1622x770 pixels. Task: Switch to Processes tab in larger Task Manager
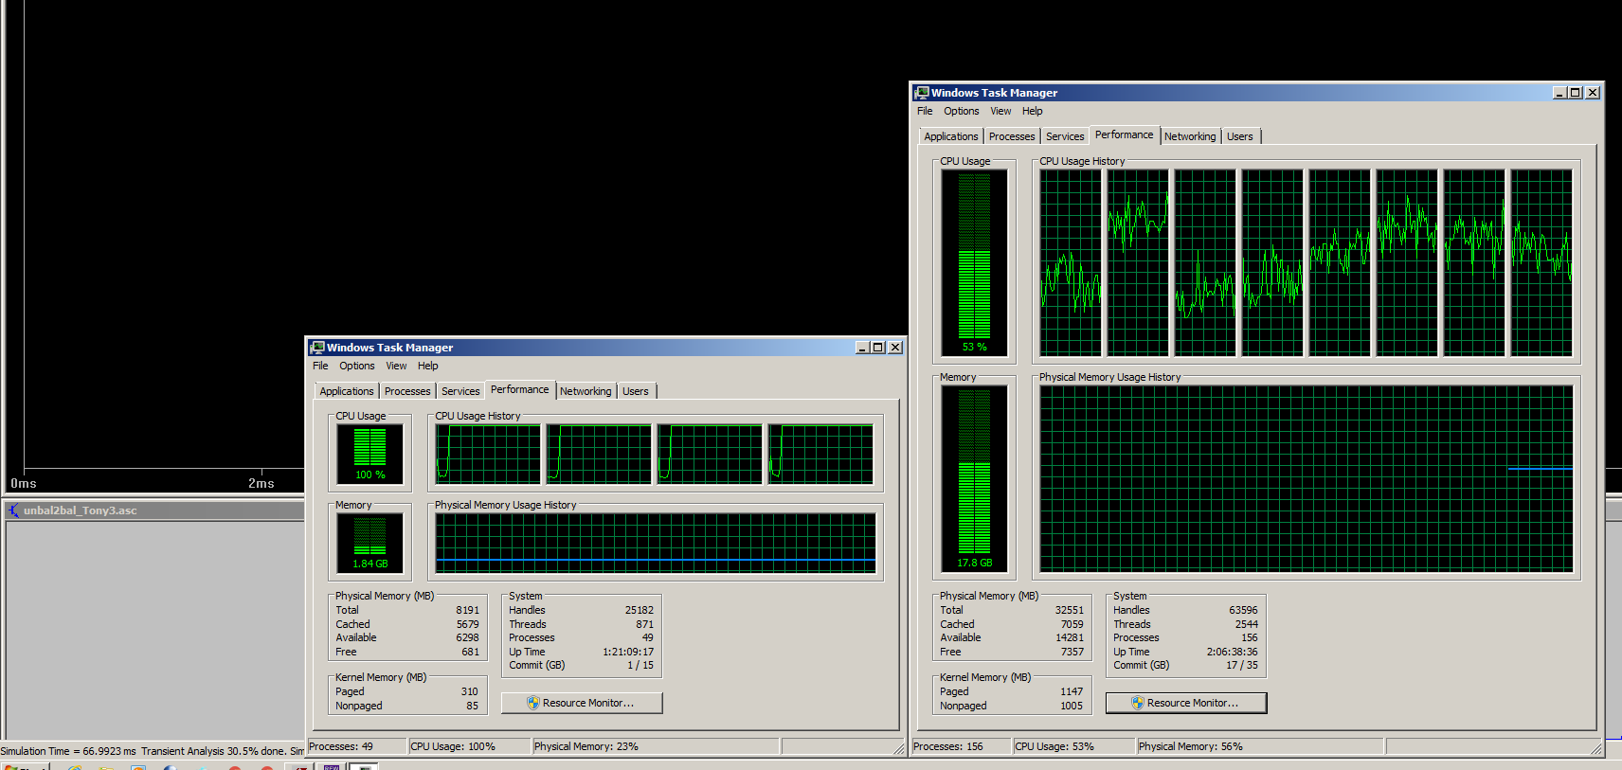pyautogui.click(x=1012, y=136)
